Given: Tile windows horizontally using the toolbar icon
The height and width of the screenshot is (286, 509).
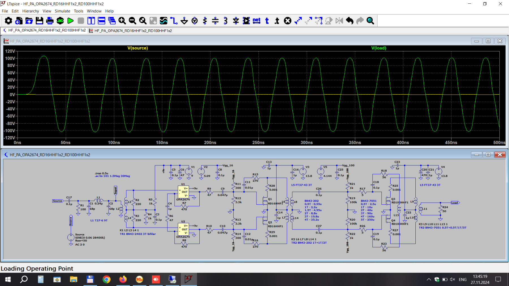Looking at the screenshot, I should (102, 21).
